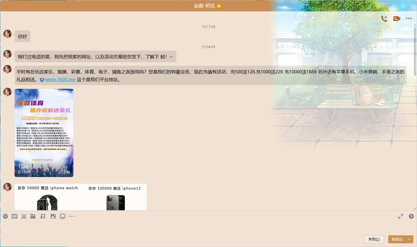Image resolution: width=417 pixels, height=247 pixels.
Task: Open the www.3600.me link
Action: 60,80
